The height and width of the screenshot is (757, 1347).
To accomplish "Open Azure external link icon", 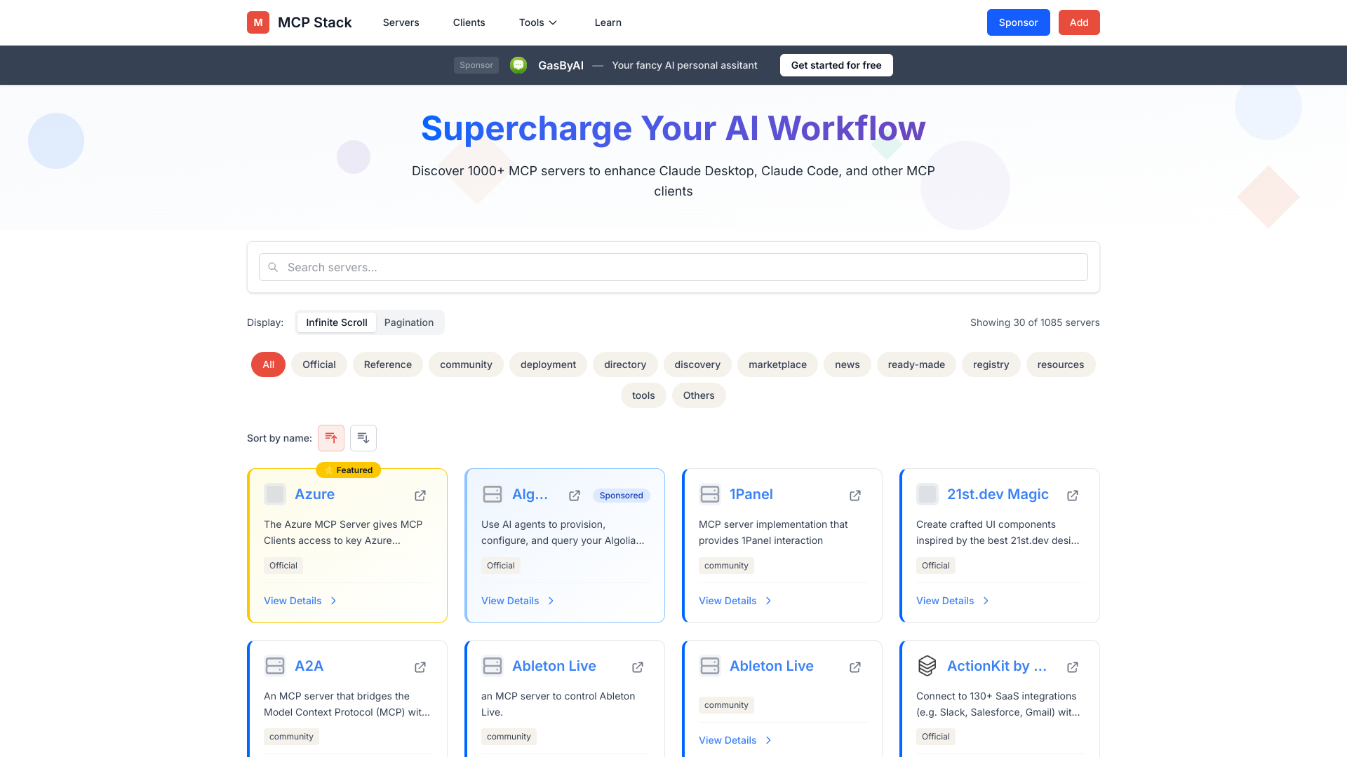I will point(420,496).
